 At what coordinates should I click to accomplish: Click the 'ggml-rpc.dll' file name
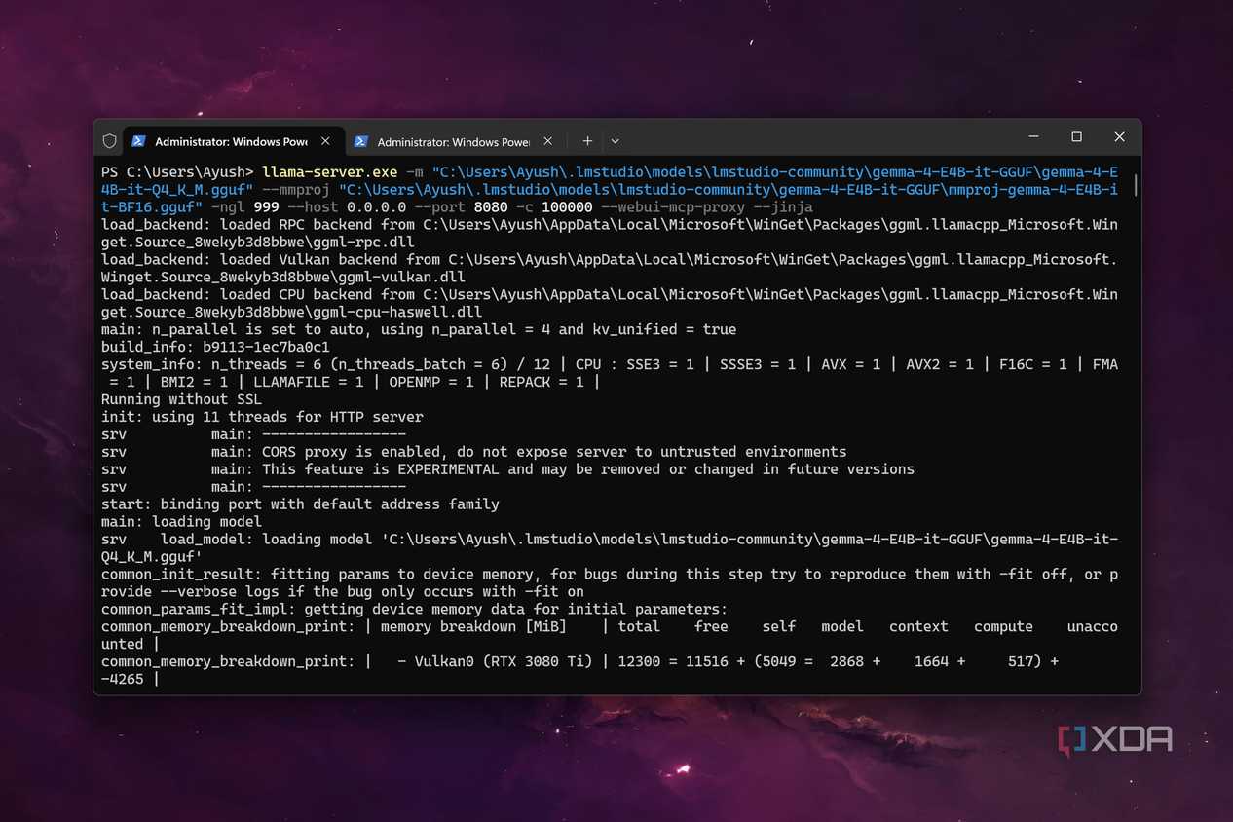click(363, 243)
